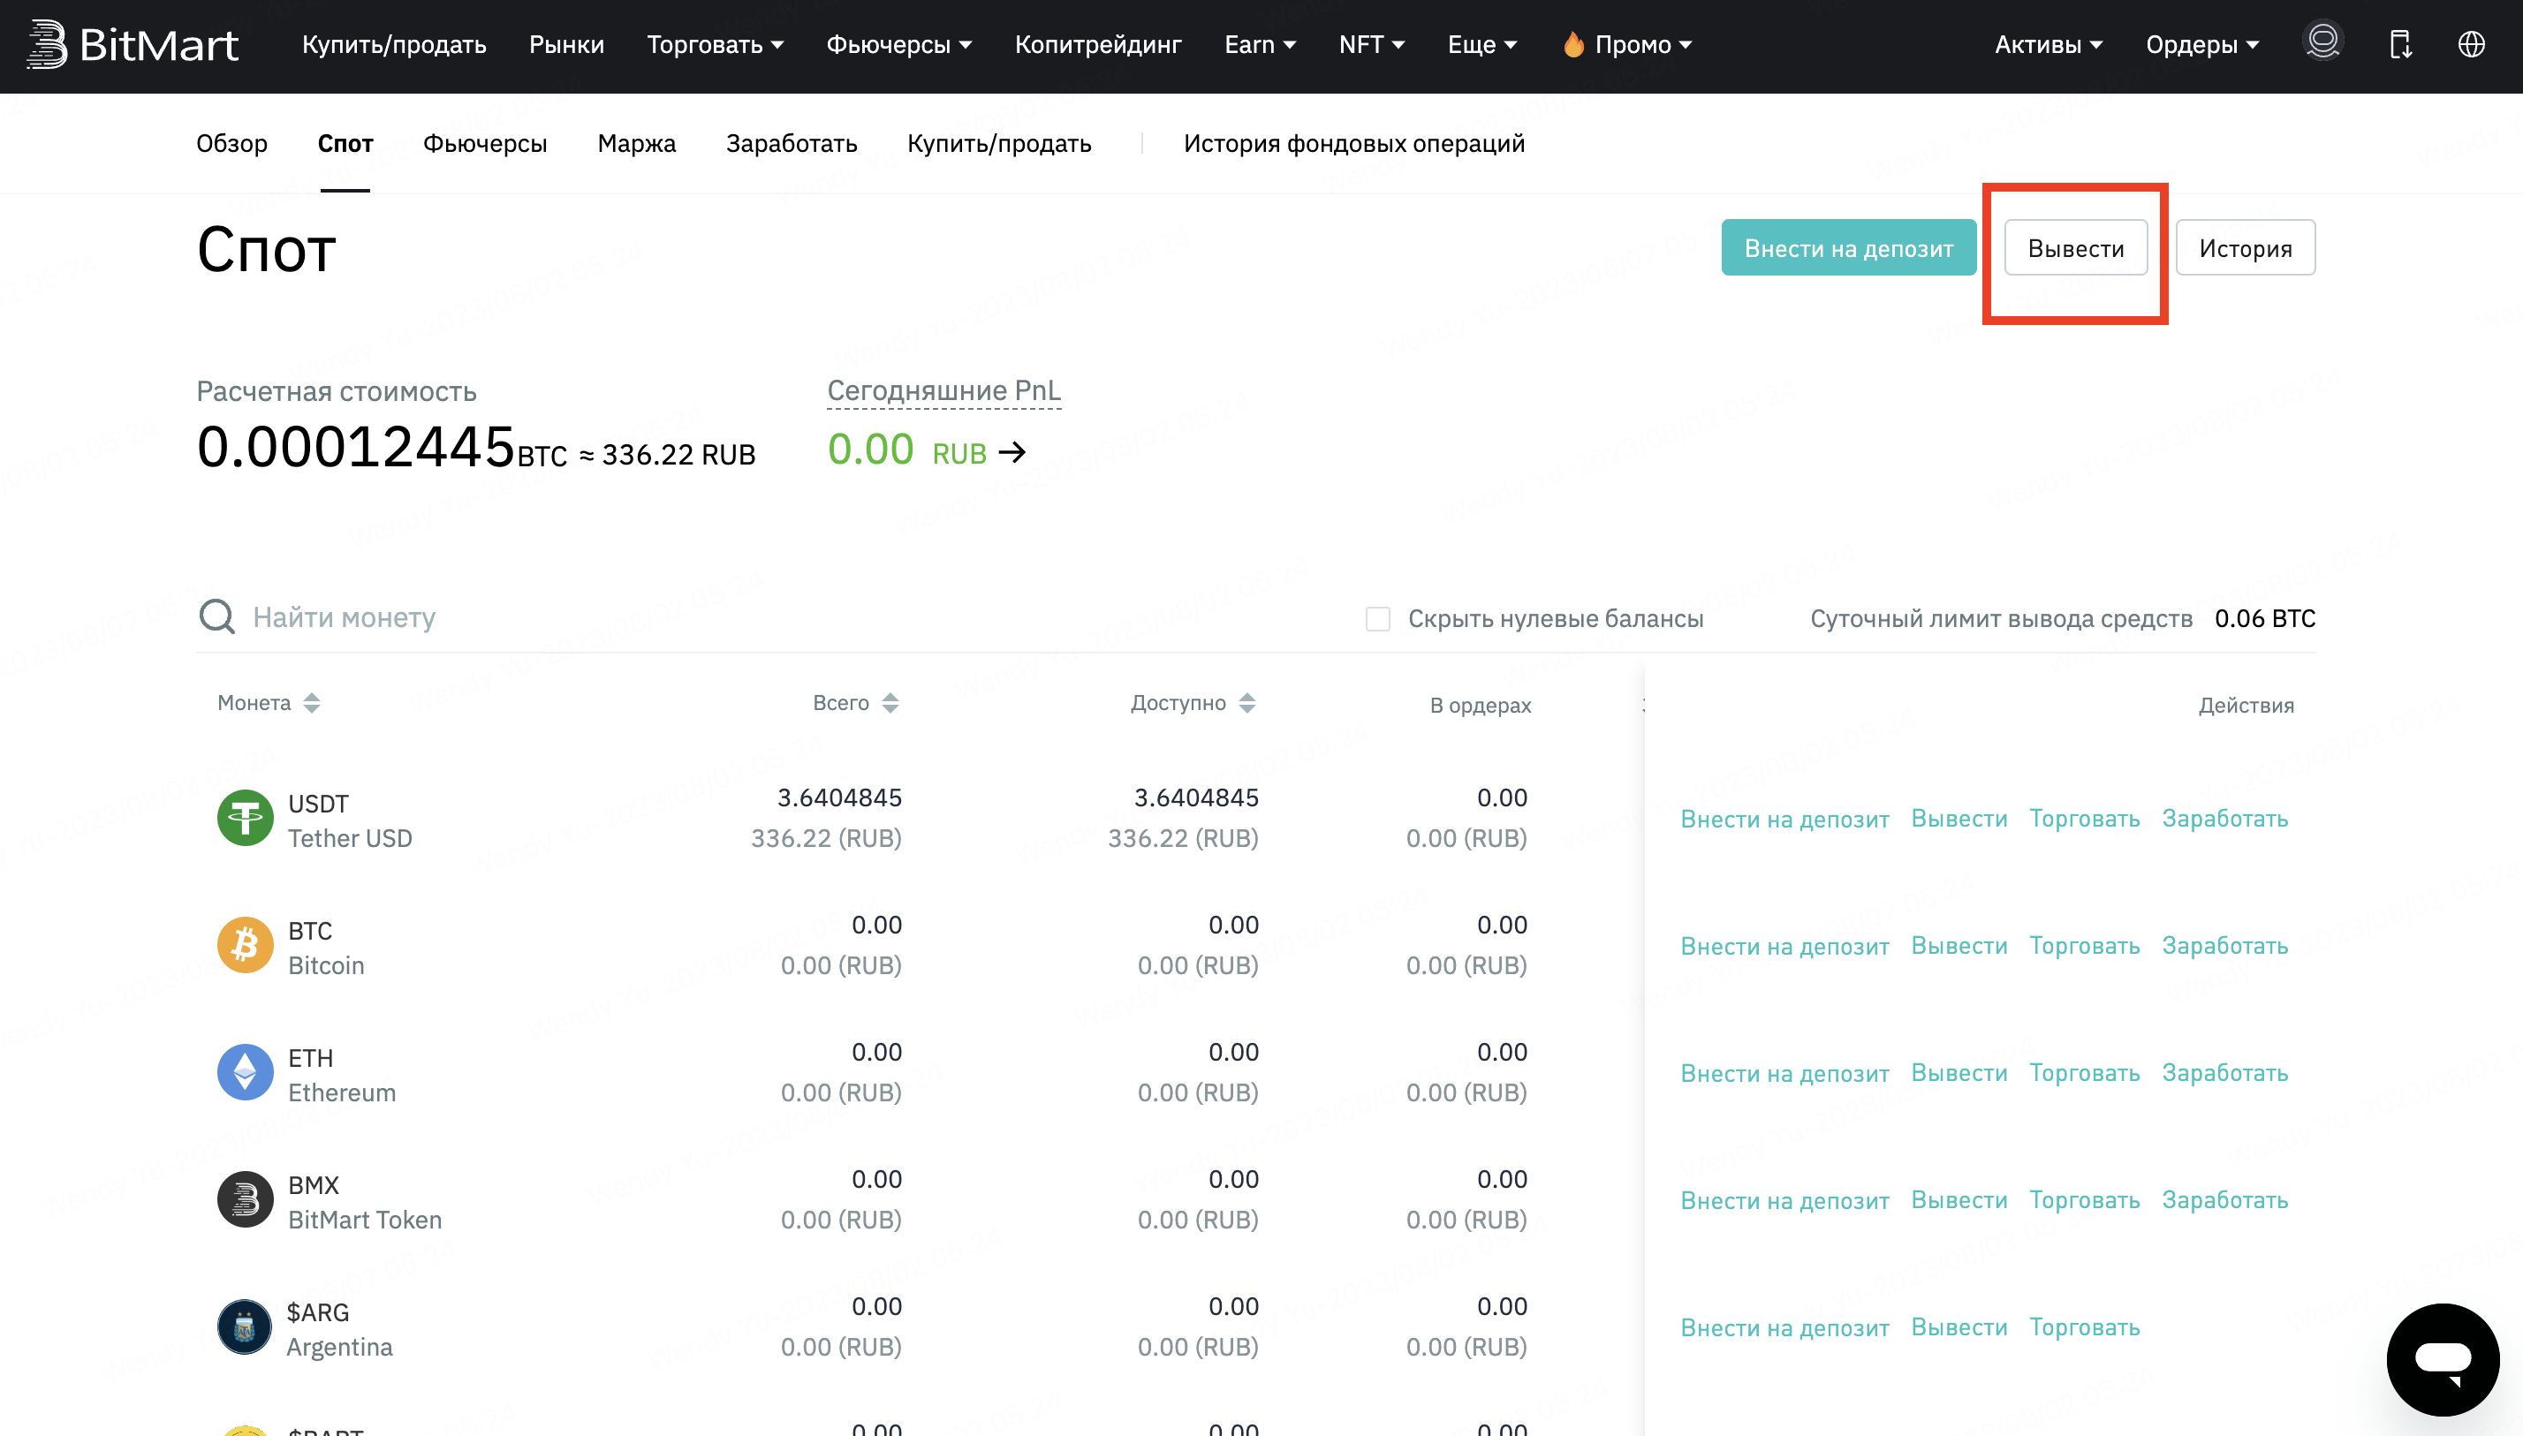Click 'Сегодняшние PnL' underlined label
Screen dimensions: 2523x1436
click(x=943, y=390)
